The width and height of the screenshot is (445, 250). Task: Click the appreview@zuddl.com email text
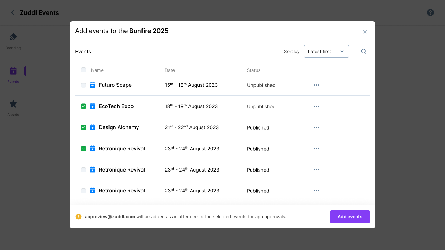coord(110,217)
